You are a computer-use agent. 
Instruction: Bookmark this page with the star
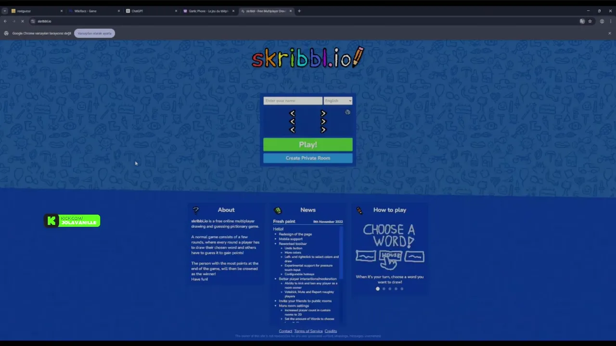click(x=590, y=21)
